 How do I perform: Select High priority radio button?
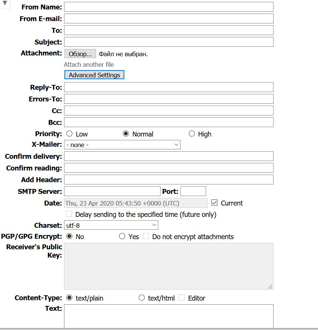click(x=192, y=134)
